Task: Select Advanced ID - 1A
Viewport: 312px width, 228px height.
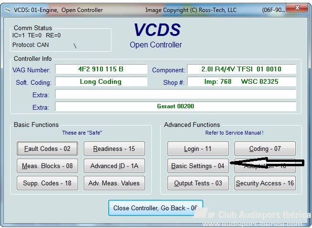Action: pyautogui.click(x=114, y=166)
